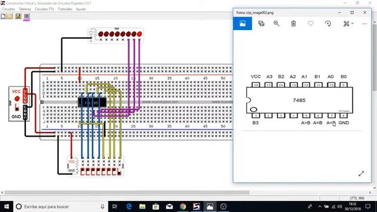Add photo to favorites with the heart icon
The height and width of the screenshot is (212, 377).
[310, 24]
